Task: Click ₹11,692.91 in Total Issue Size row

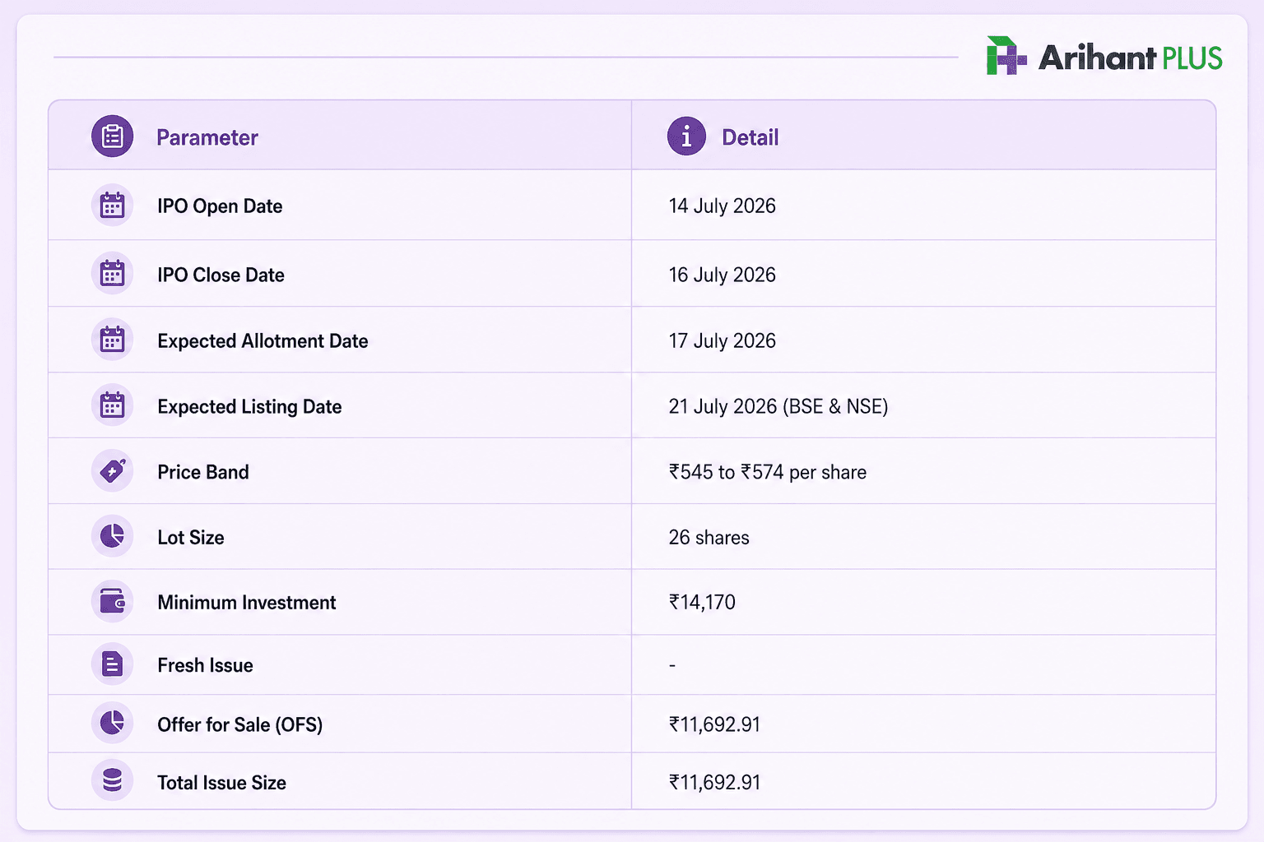Action: (x=714, y=782)
